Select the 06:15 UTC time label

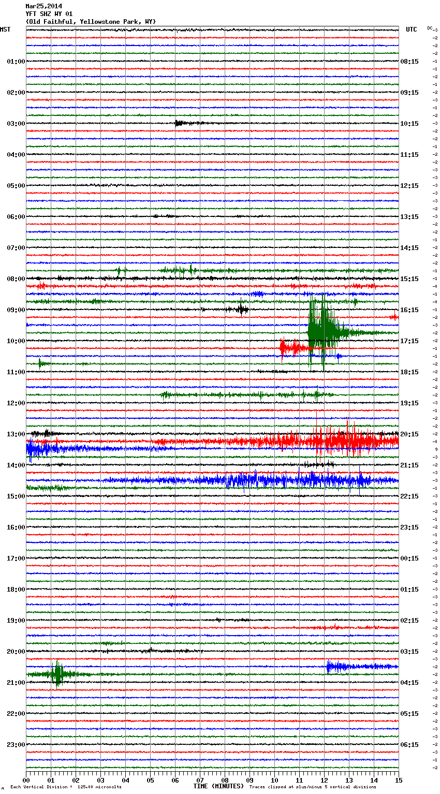coord(409,745)
